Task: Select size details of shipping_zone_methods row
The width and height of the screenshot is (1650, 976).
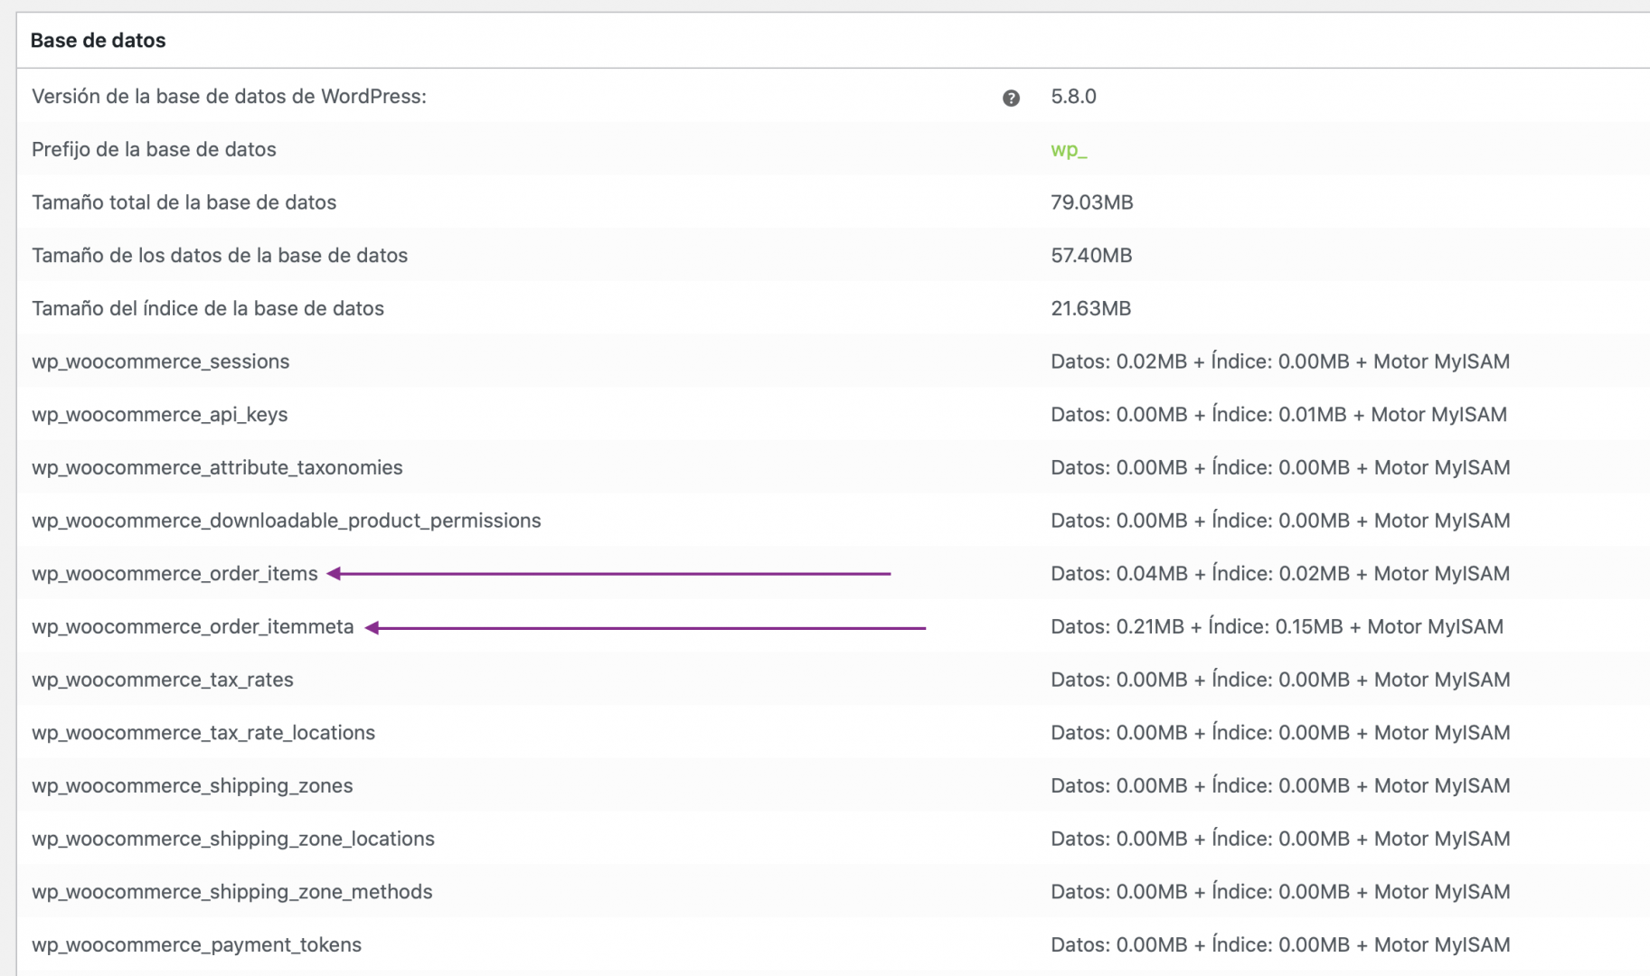Action: click(x=1280, y=892)
